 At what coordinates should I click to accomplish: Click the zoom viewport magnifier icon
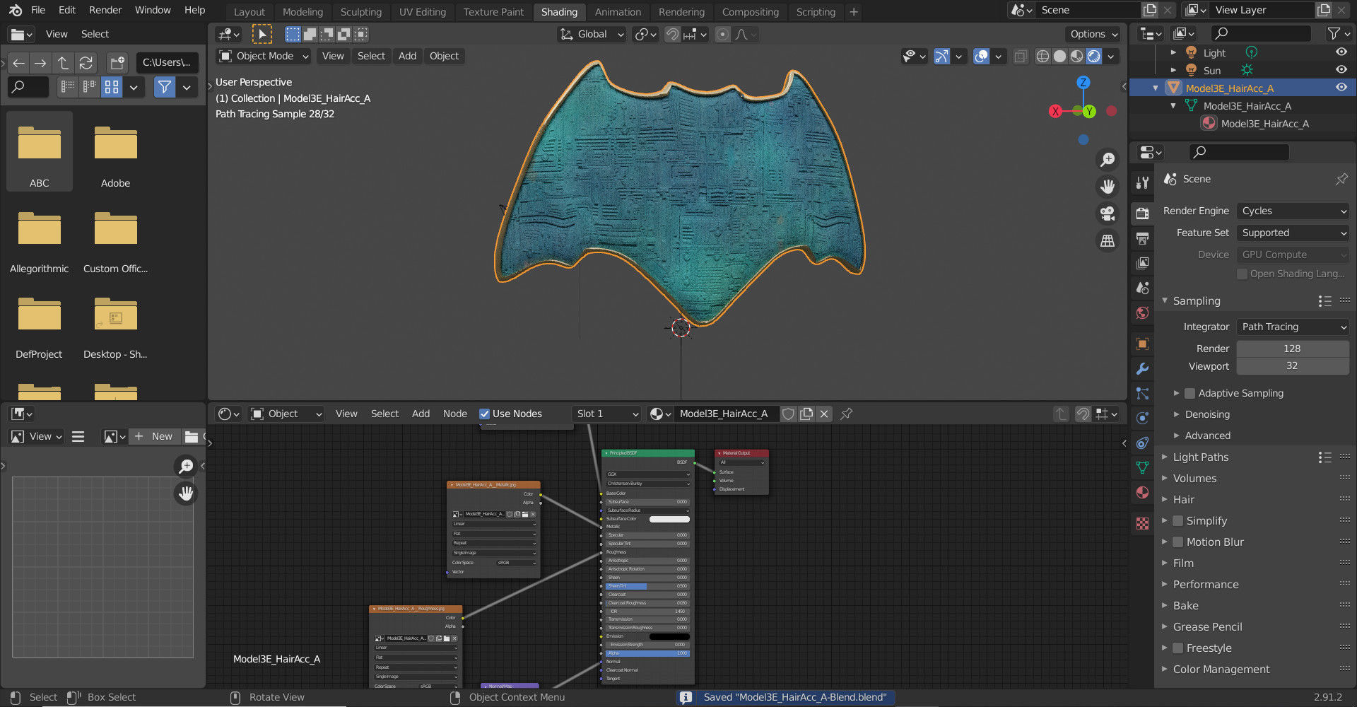1108,160
